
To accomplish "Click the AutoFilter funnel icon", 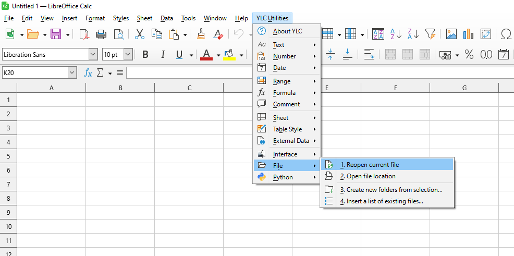I will coord(430,34).
